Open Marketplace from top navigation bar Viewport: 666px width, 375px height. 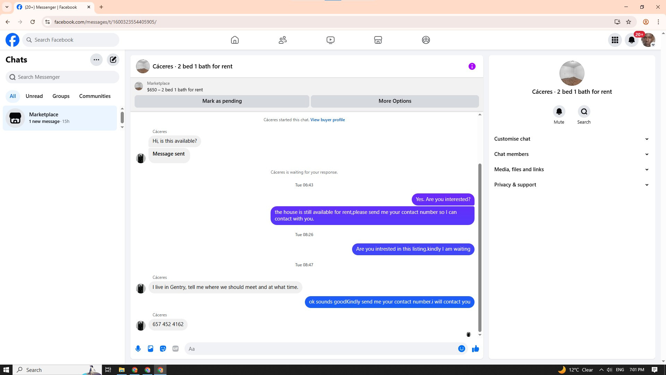(378, 40)
